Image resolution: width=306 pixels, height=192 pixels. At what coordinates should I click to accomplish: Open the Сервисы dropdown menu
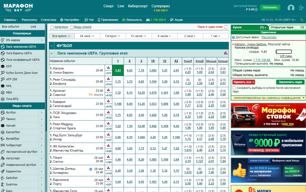11,20
